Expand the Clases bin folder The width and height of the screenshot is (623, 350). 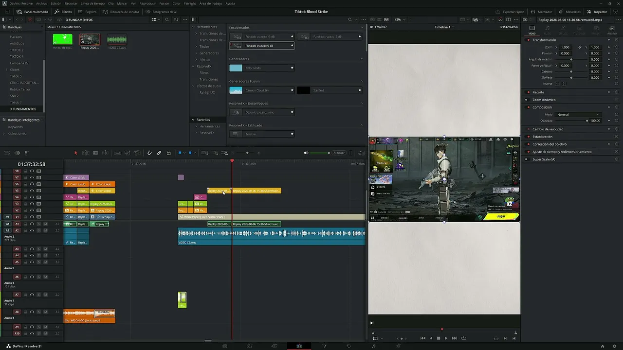coord(6,70)
